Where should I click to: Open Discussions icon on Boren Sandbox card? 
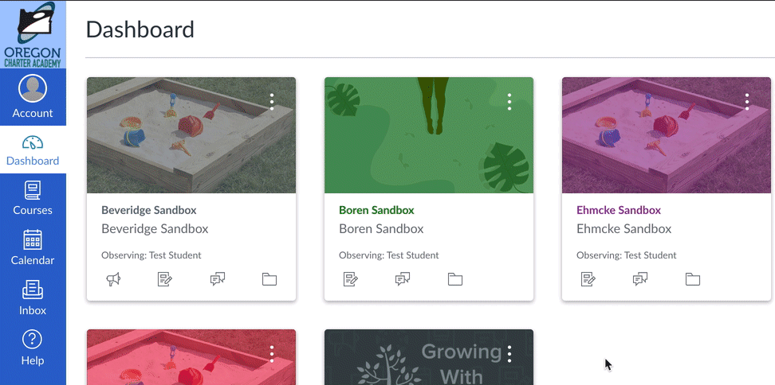click(x=403, y=279)
